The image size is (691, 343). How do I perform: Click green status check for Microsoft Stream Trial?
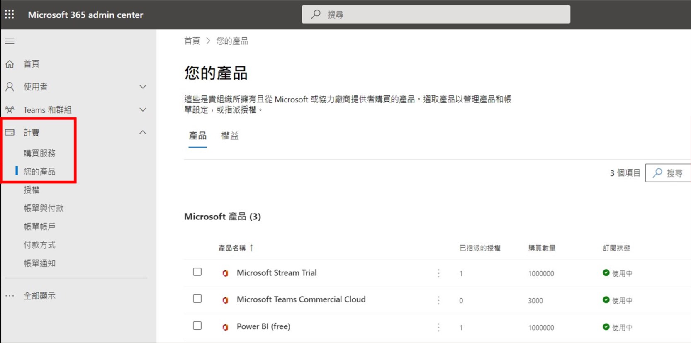pyautogui.click(x=606, y=273)
